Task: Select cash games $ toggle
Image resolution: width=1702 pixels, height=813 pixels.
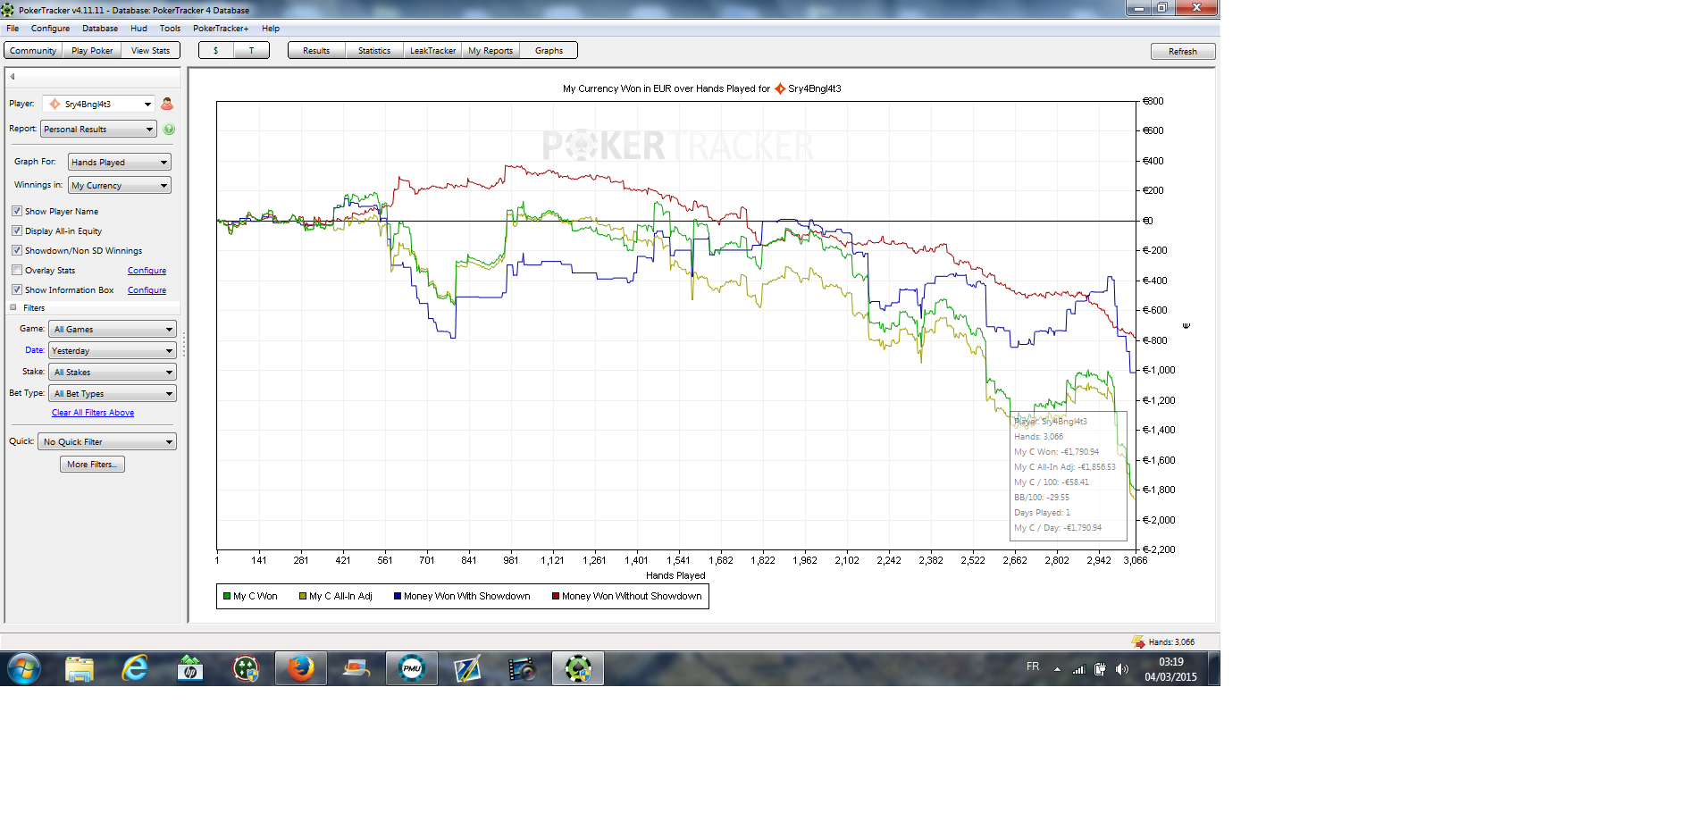Action: pos(216,51)
